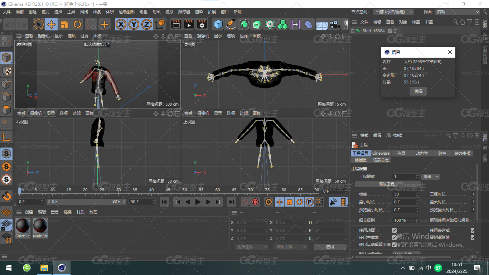Open the 界面 启动 layout dropdown

[457, 12]
